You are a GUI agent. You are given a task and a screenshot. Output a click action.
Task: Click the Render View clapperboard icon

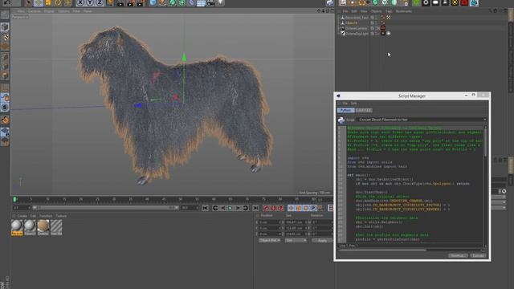point(120,3)
